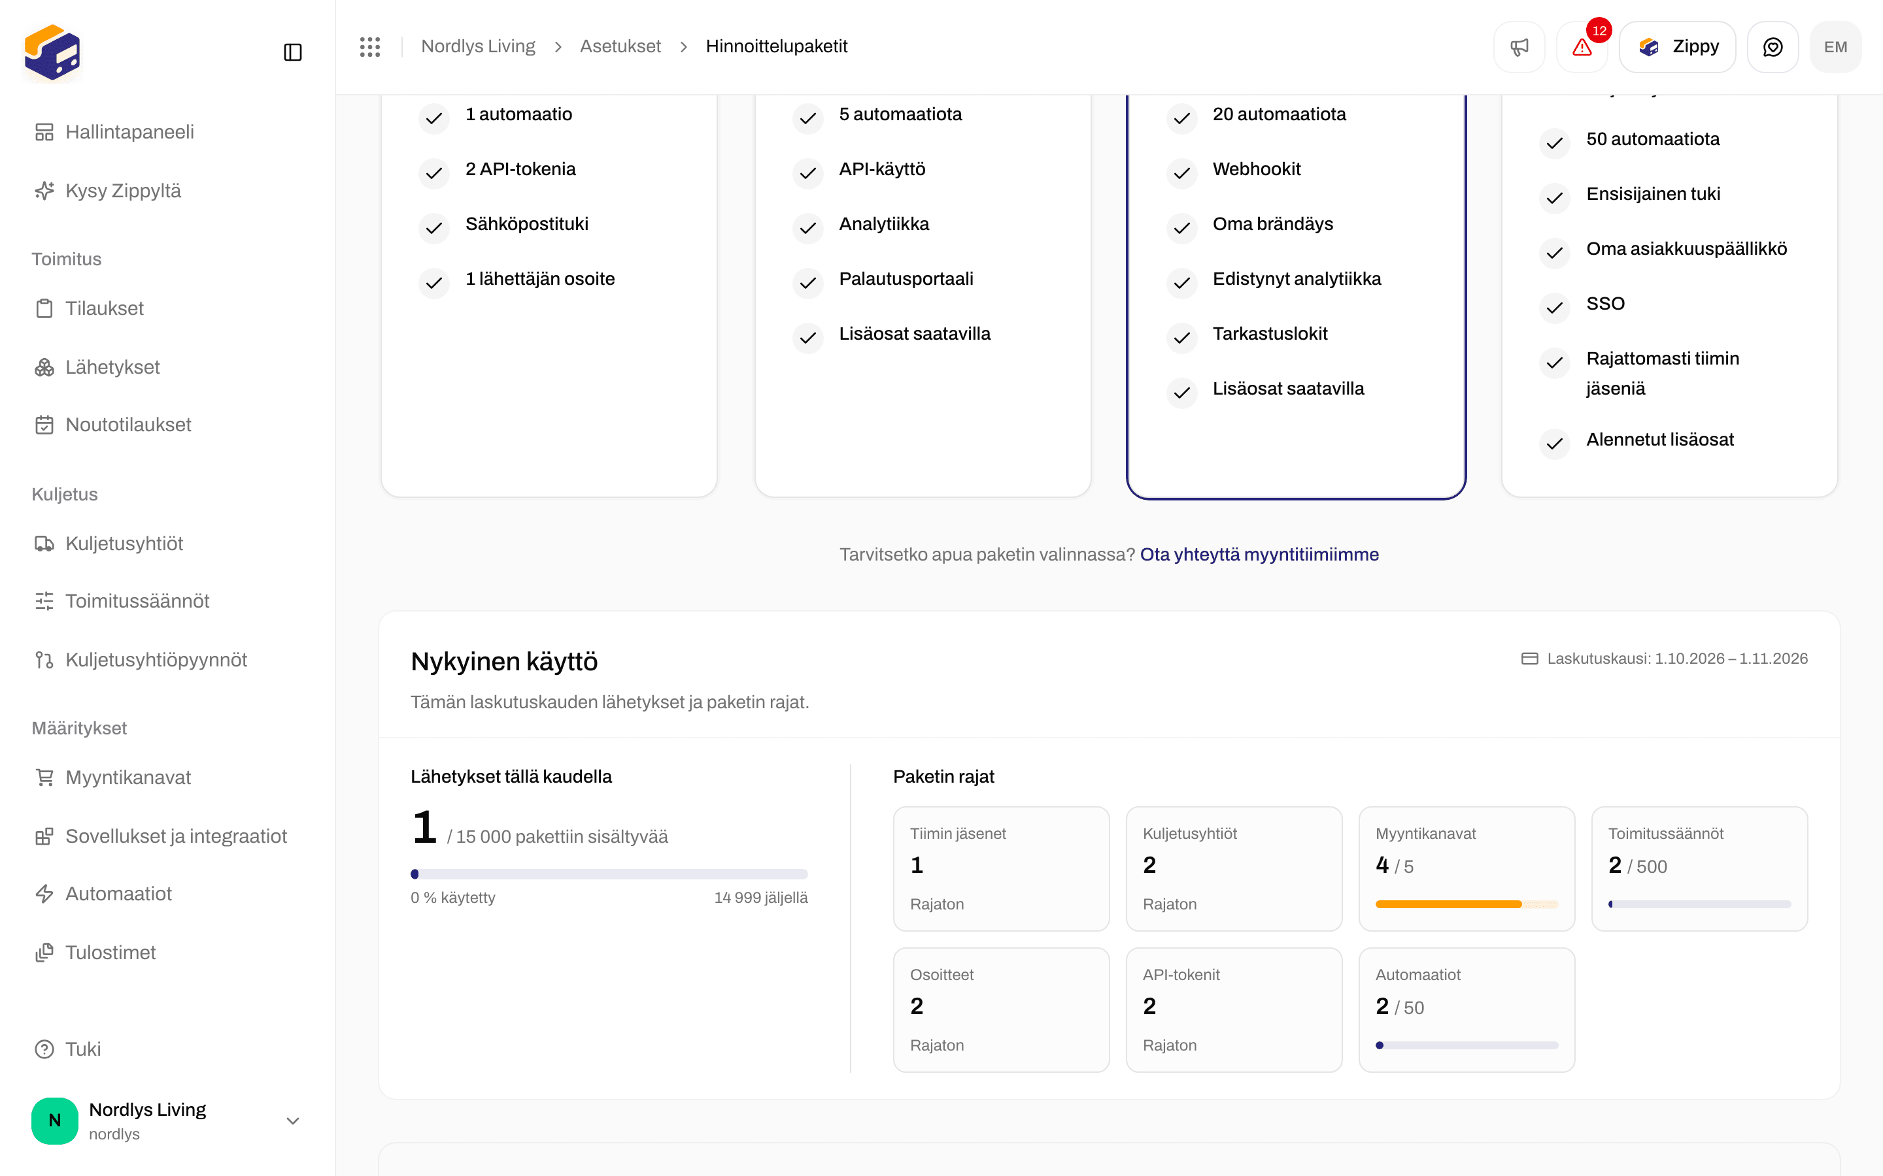
Task: Go to Lähetykset shipments
Action: [167, 367]
